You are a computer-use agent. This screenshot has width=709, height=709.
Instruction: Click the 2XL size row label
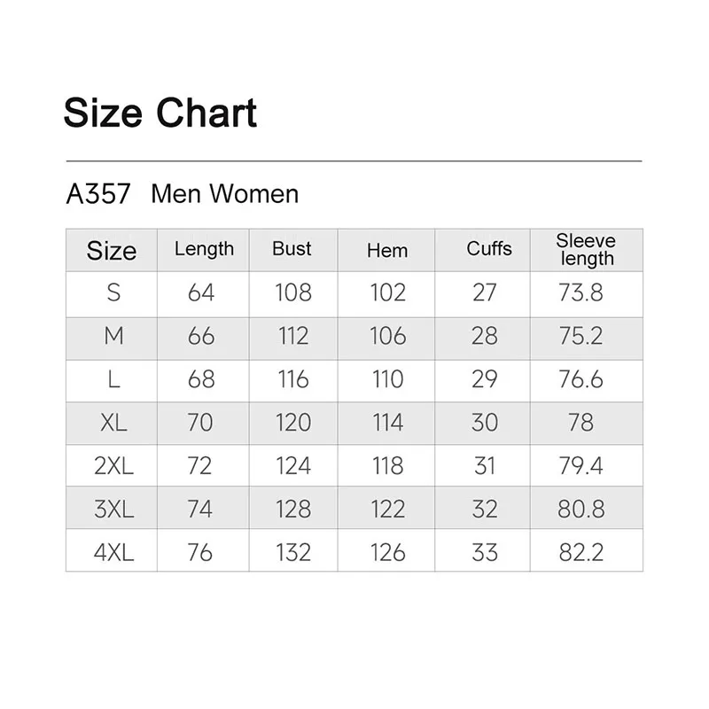point(113,465)
